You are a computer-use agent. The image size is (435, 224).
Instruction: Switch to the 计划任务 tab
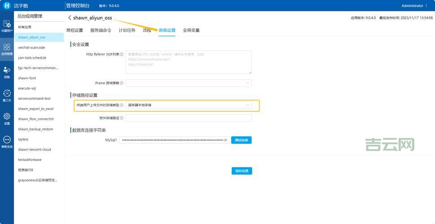coord(127,30)
